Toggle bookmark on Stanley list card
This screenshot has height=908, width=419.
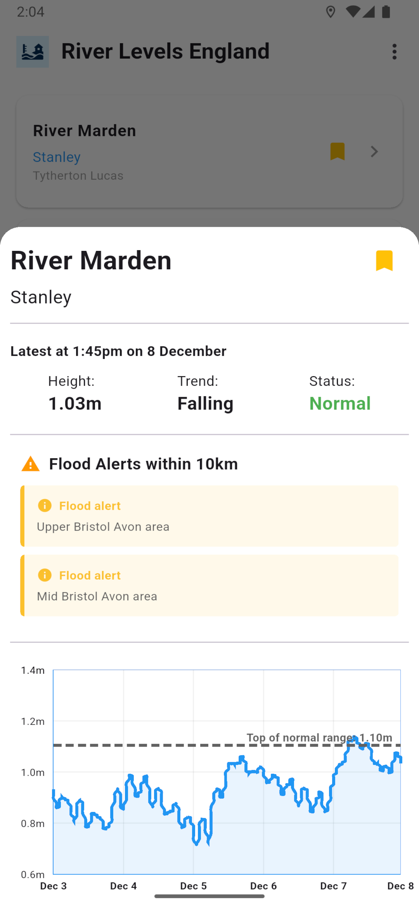click(x=337, y=152)
